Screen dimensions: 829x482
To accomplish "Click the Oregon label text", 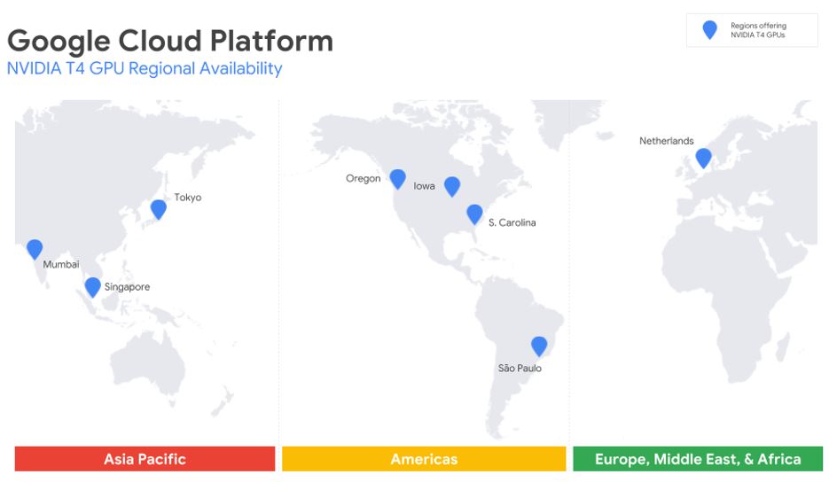I will click(364, 179).
